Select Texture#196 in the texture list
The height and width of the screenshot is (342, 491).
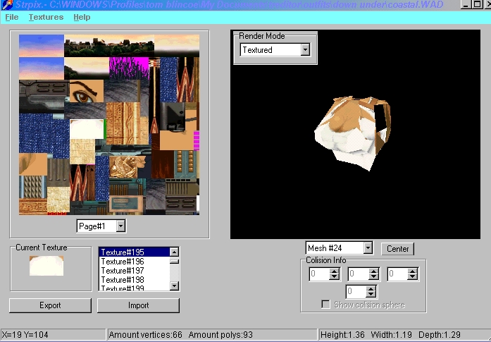pos(133,262)
